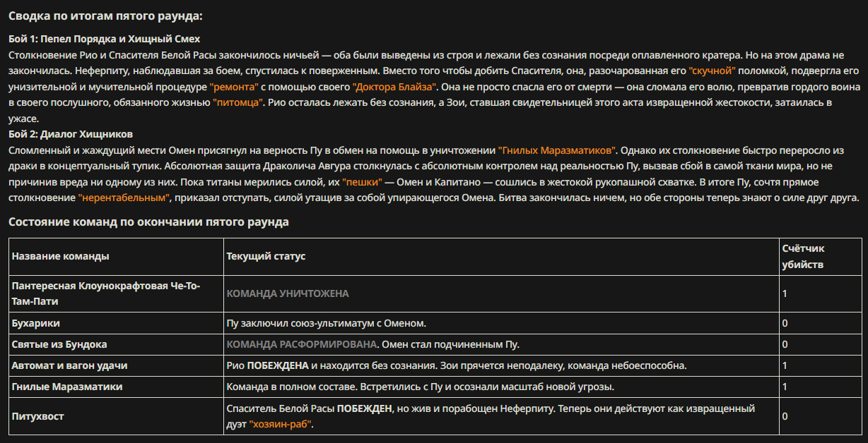Click the 'Название команды' column header

[x=61, y=257]
